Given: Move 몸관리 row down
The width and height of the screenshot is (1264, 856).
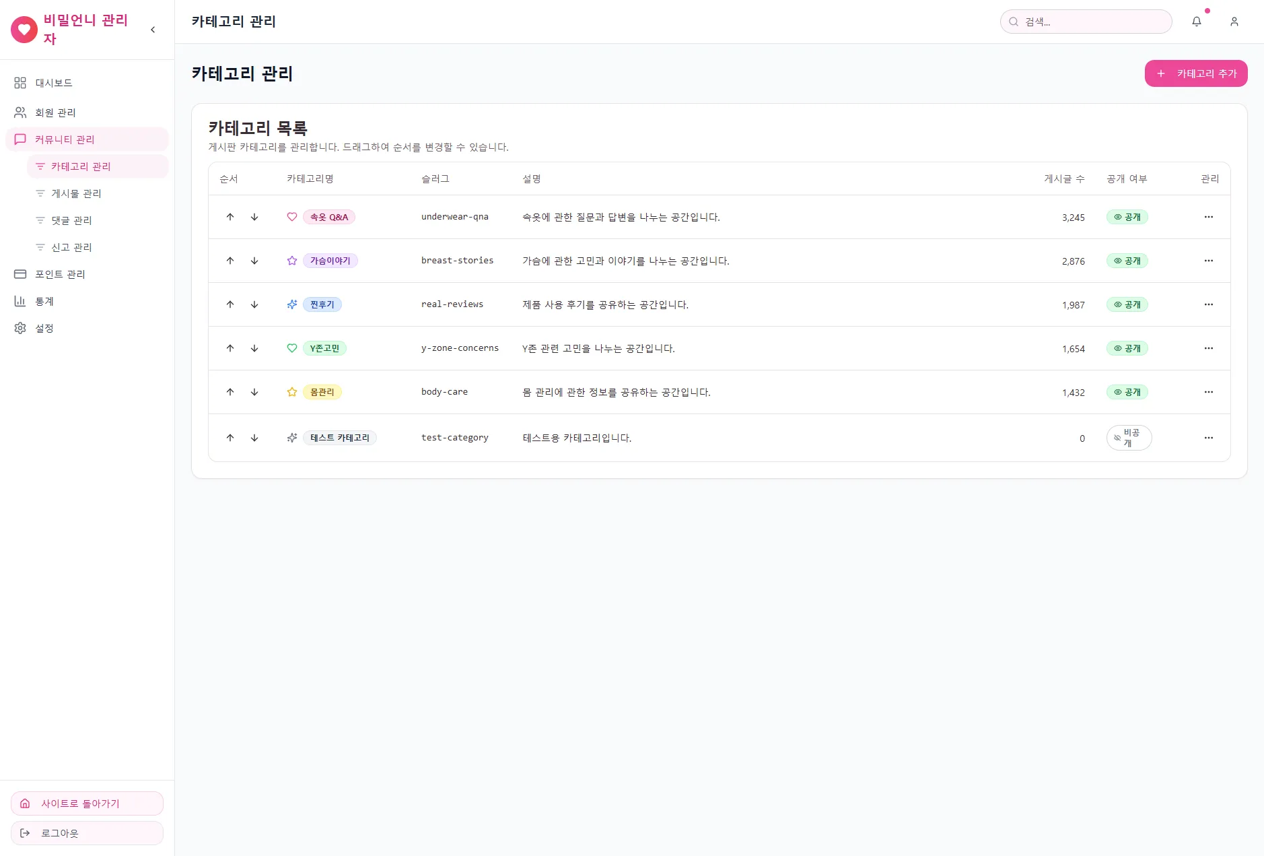Looking at the screenshot, I should click(254, 392).
